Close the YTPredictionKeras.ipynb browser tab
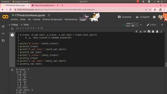The image size is (167, 94). click(28, 5)
